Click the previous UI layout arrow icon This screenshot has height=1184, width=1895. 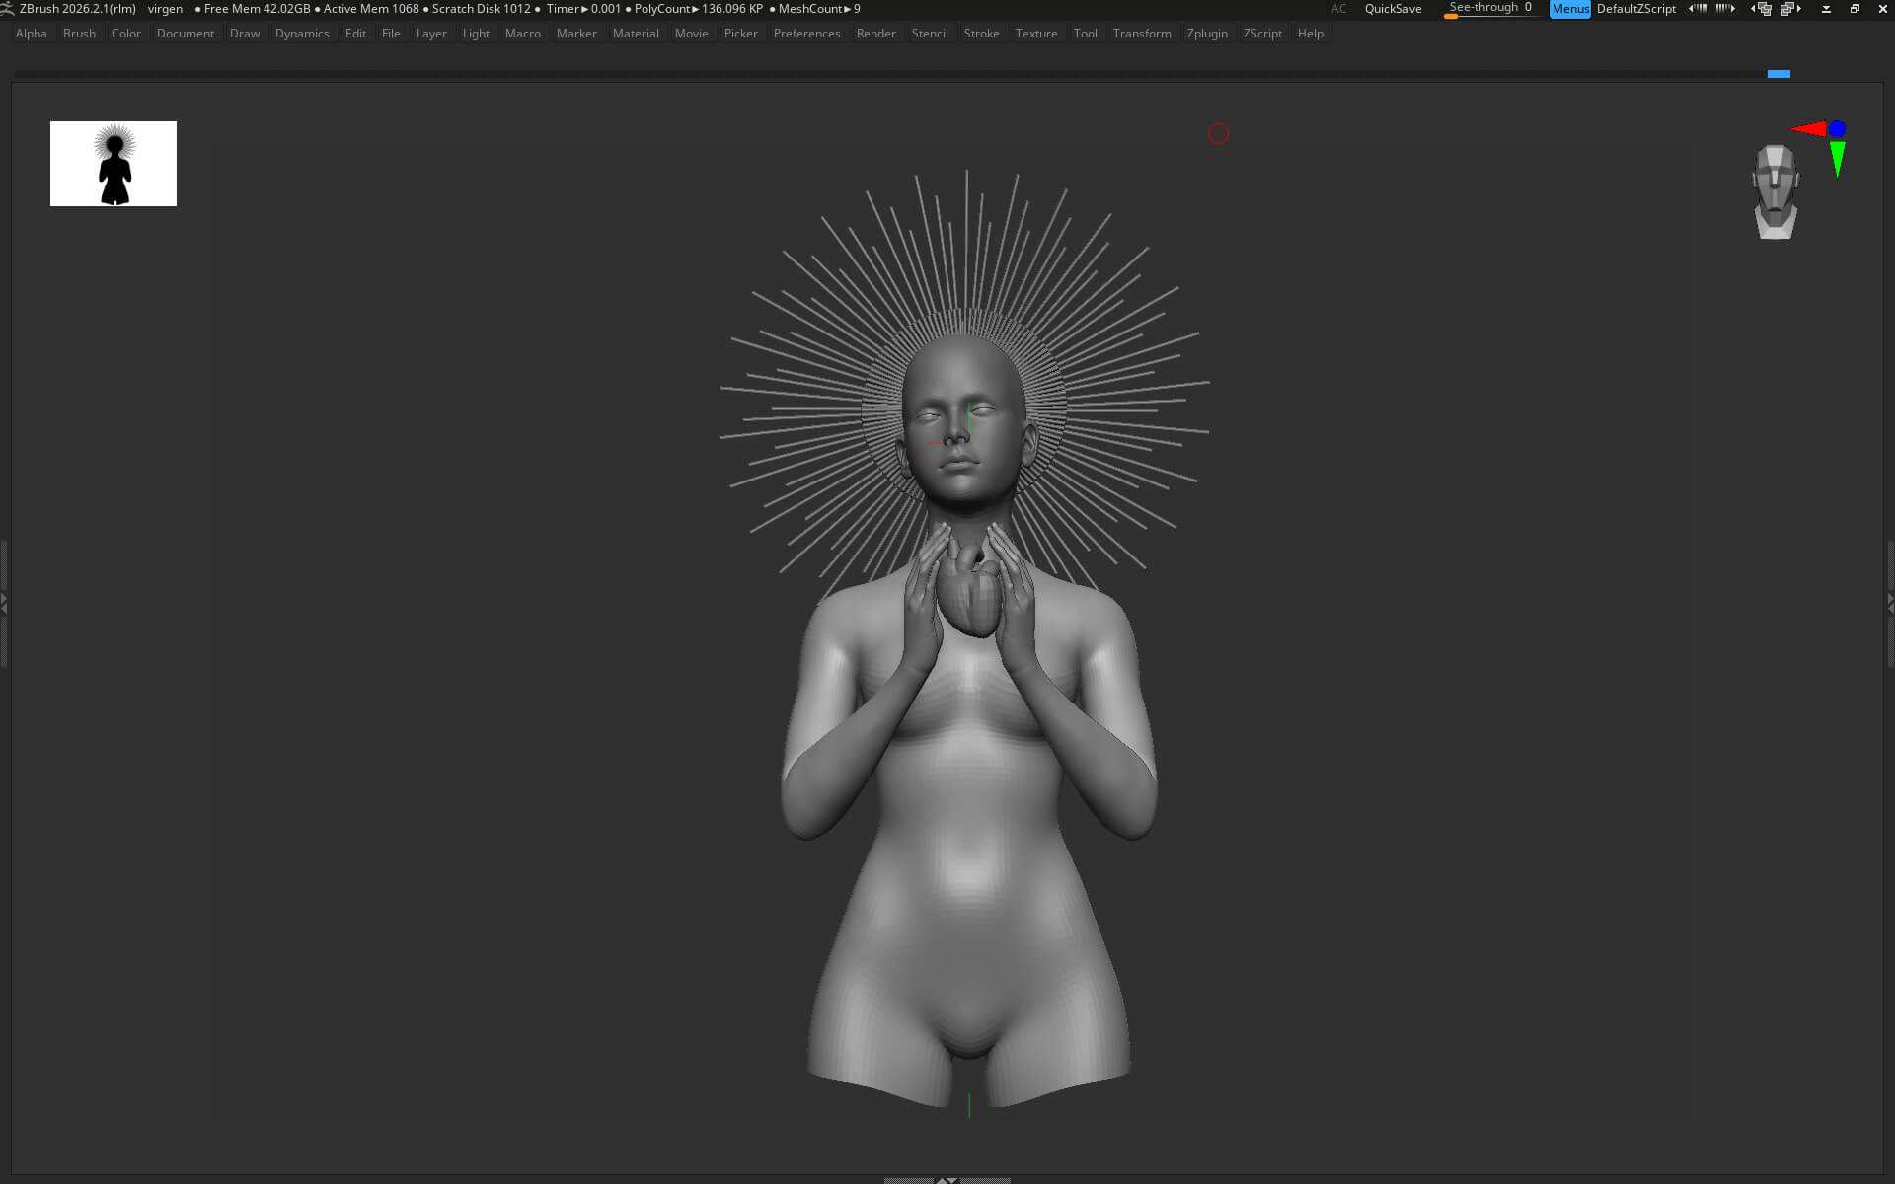click(1762, 9)
